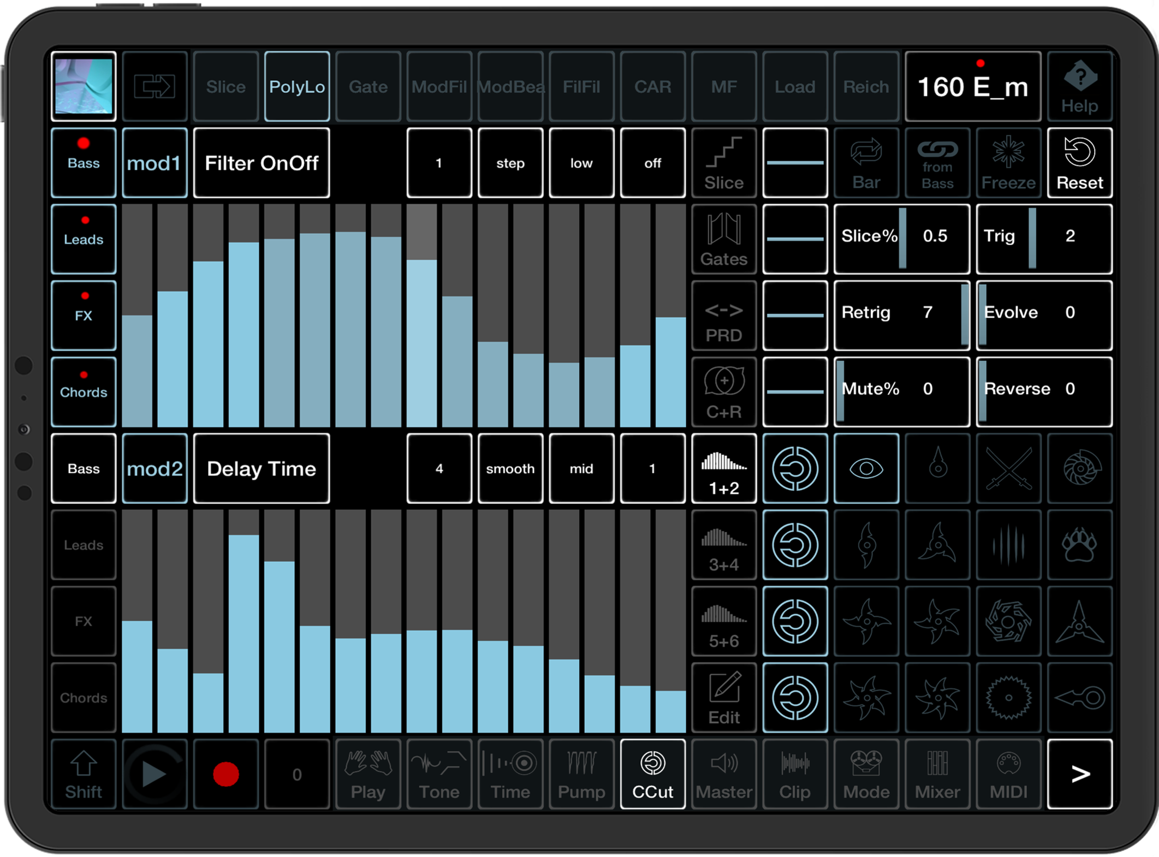Toggle the Leads track on

[x=83, y=239]
